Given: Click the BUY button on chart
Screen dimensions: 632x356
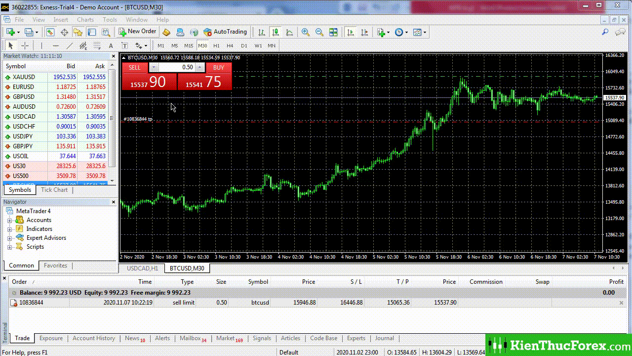Looking at the screenshot, I should [x=219, y=68].
